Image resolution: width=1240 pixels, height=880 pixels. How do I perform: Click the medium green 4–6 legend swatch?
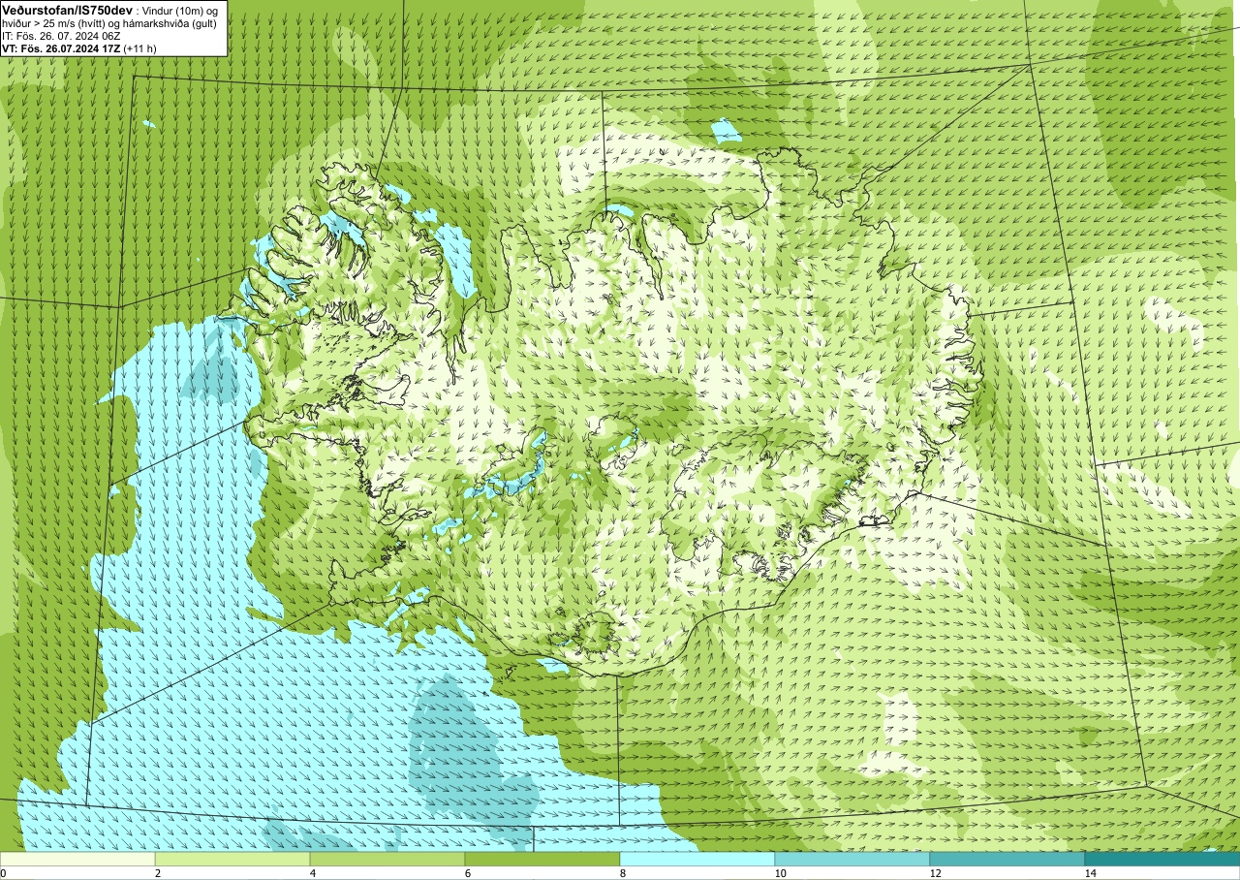tap(387, 859)
